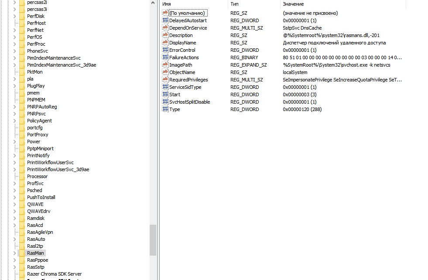Click the ObjectName string icon
This screenshot has height=280, width=428.
point(165,72)
